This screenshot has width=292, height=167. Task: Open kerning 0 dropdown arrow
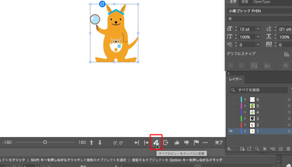[258, 45]
